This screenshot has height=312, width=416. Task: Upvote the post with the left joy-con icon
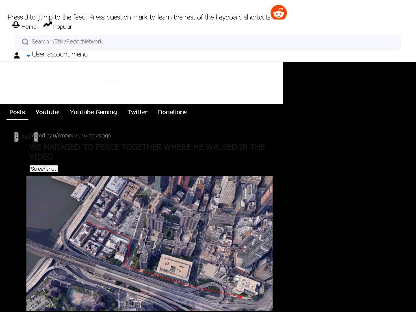[16, 137]
